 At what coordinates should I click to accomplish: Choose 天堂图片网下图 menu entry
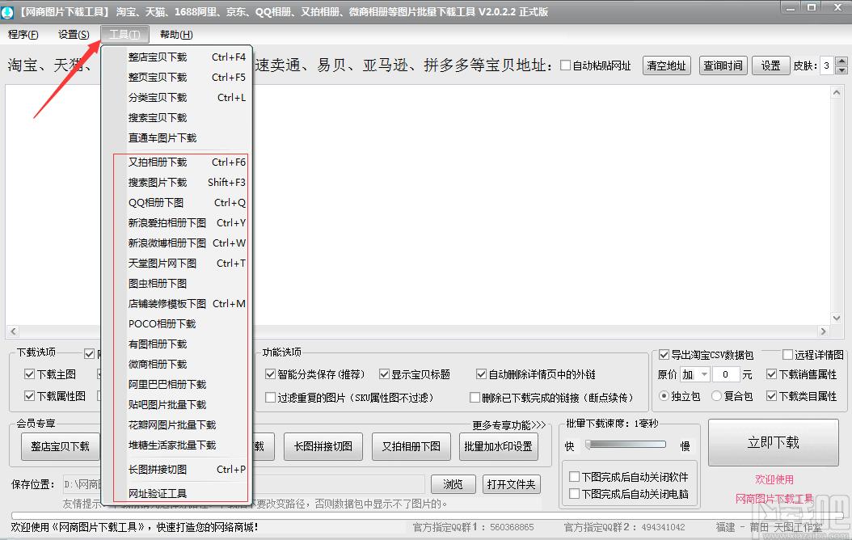click(177, 263)
